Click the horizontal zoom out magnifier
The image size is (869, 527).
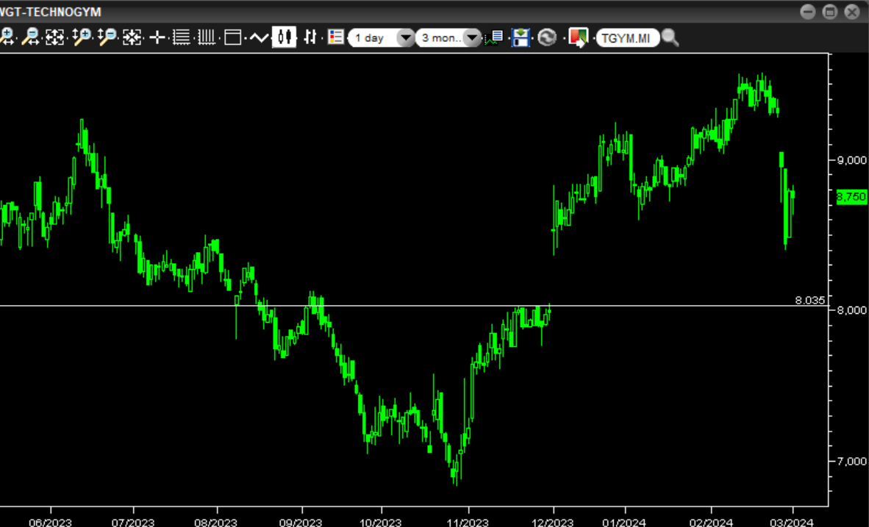30,37
